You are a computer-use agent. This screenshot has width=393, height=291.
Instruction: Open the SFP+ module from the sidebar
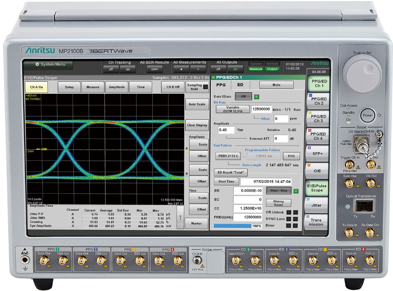316,154
